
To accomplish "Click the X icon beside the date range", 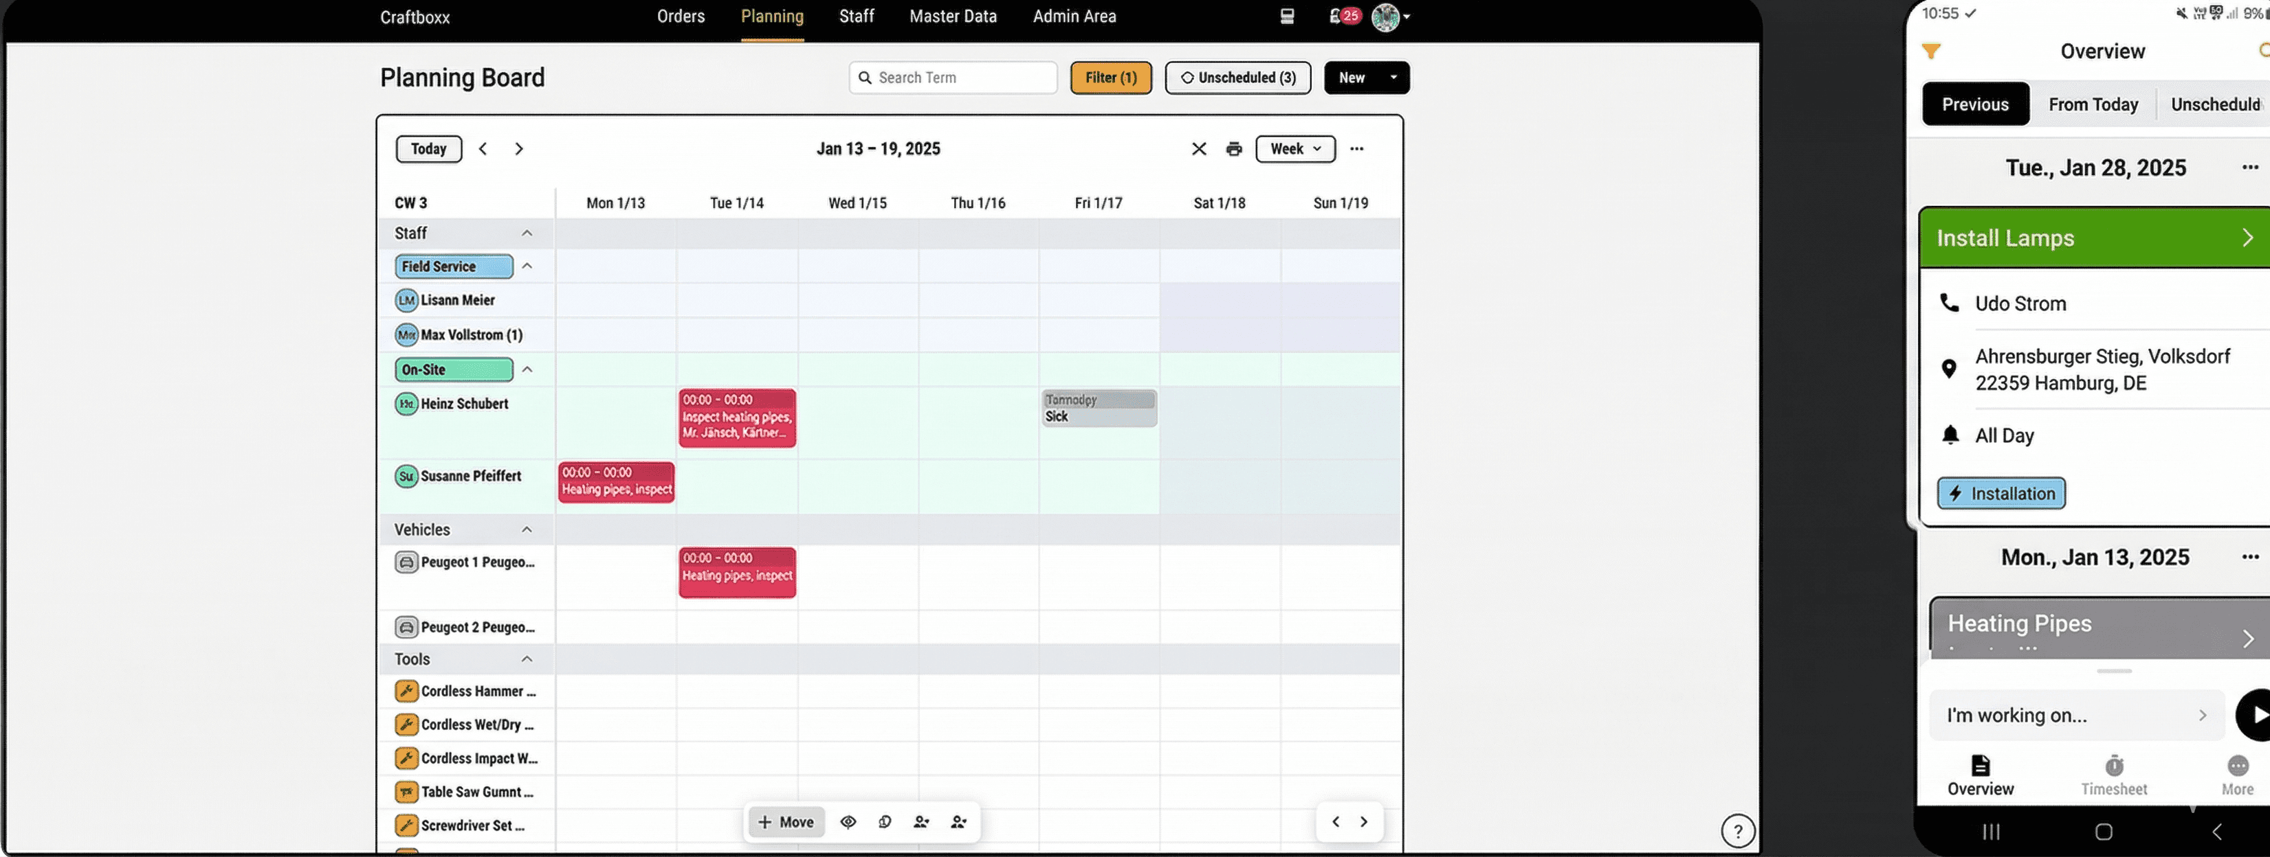I will click(1198, 149).
